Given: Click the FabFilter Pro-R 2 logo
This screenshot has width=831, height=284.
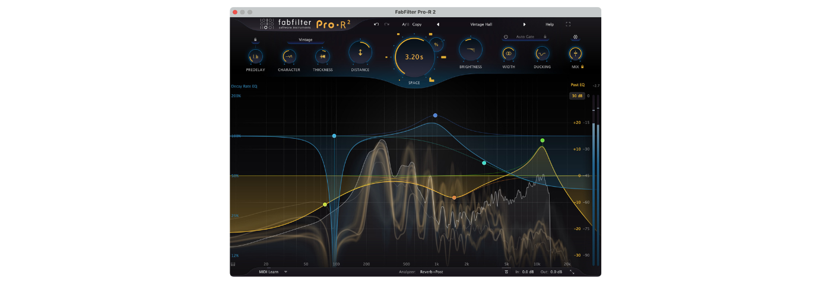Looking at the screenshot, I should coord(305,24).
